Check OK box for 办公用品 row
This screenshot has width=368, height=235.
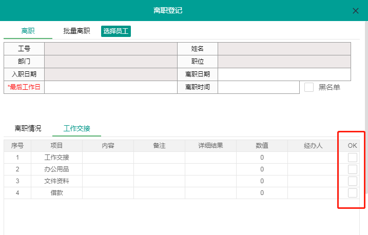click(353, 169)
